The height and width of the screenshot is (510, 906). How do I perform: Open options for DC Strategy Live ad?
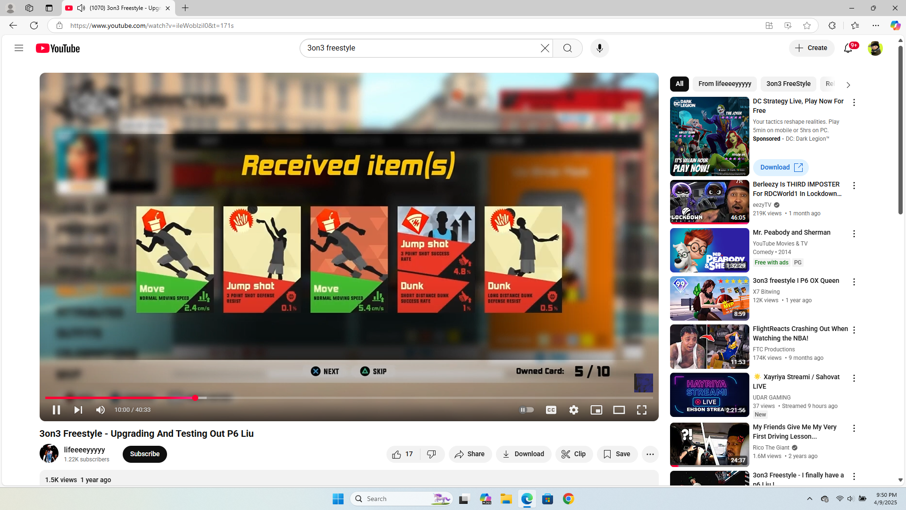854,102
